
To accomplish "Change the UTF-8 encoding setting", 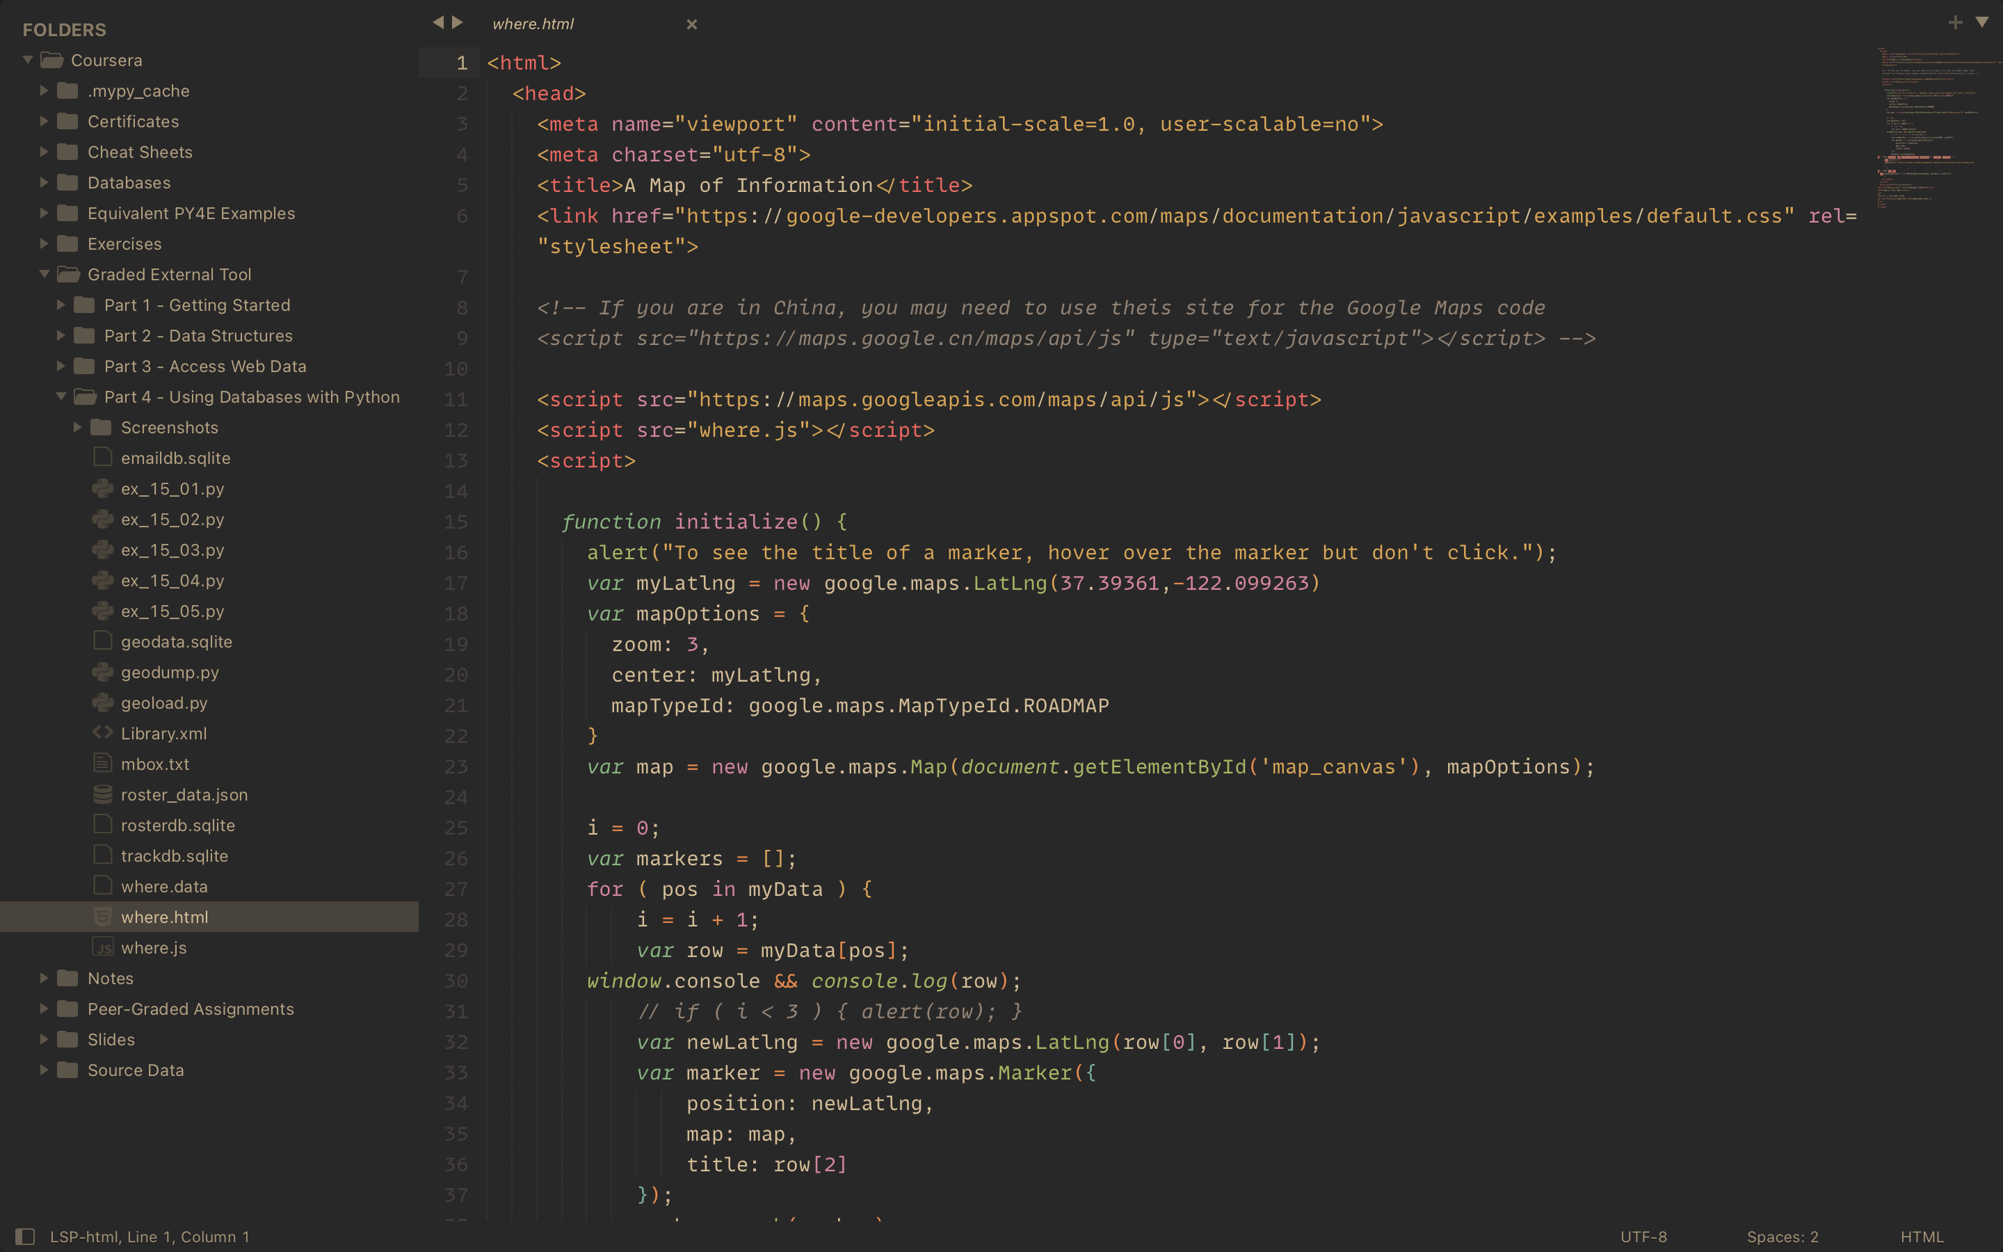I will [1643, 1236].
